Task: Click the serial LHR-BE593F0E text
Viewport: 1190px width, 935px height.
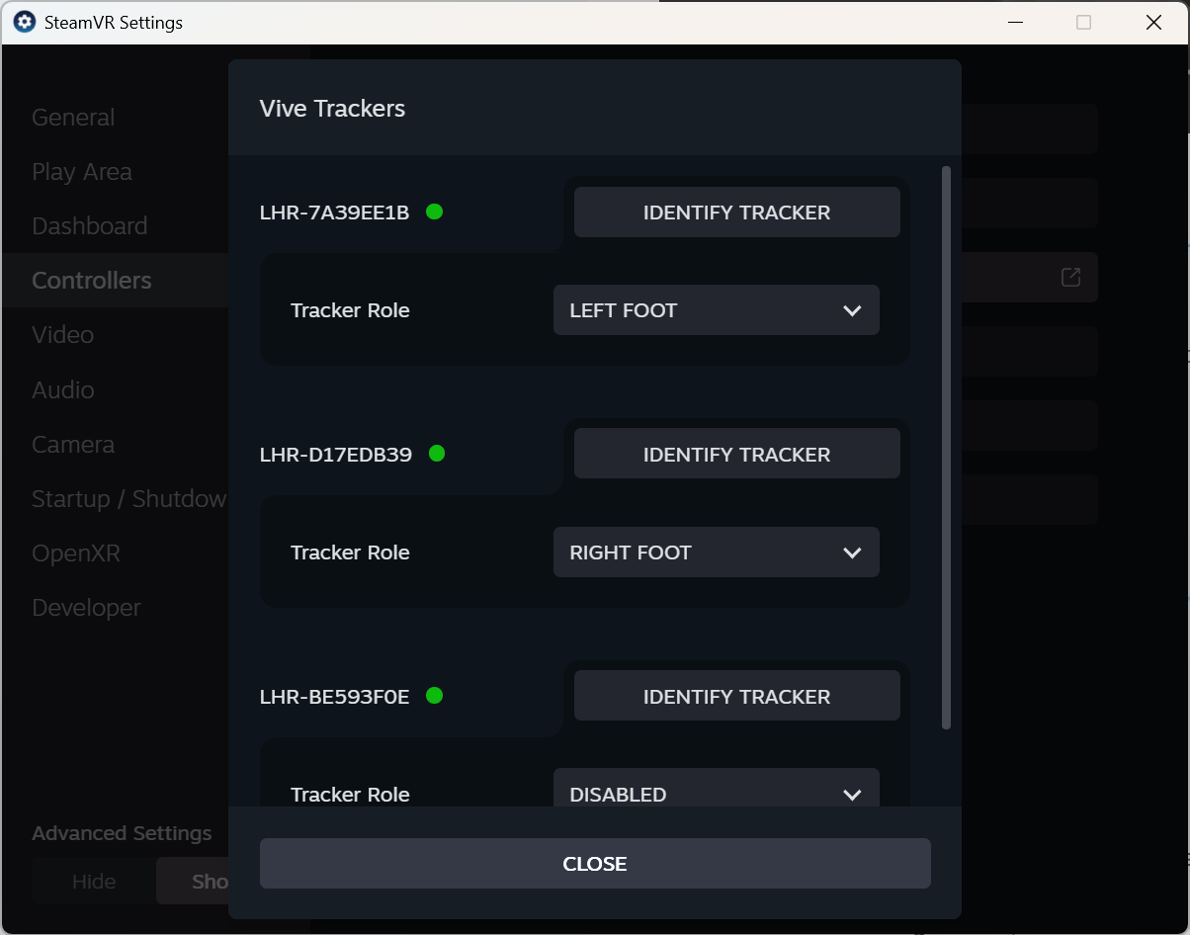Action: click(334, 697)
